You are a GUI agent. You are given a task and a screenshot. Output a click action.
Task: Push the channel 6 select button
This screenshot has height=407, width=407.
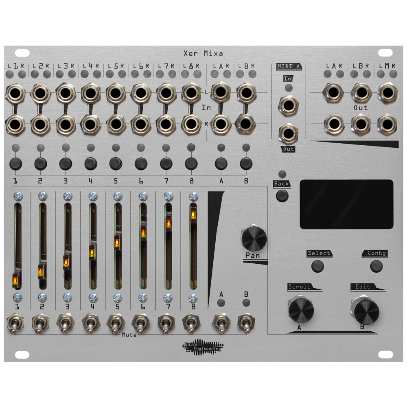141,164
